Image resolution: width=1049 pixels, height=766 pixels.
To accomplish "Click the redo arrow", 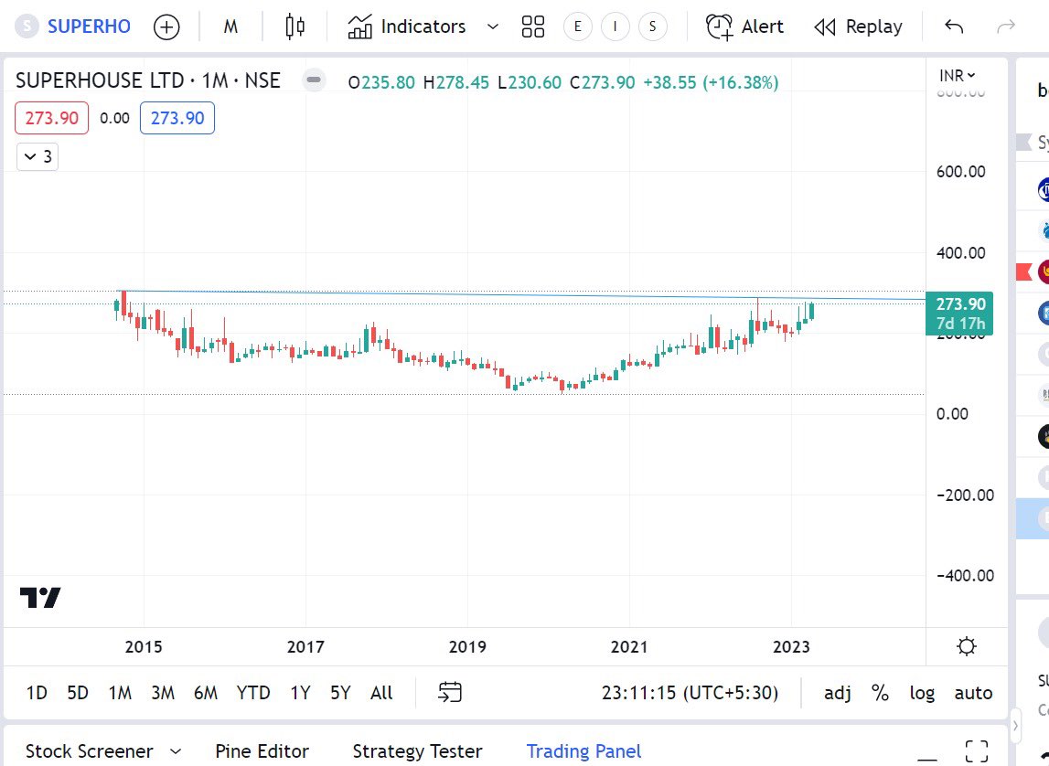I will (x=1006, y=27).
